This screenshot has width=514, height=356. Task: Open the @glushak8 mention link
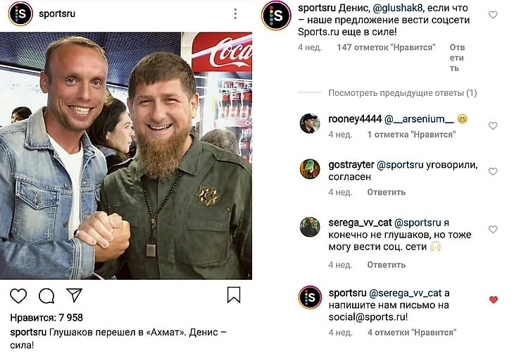tap(398, 8)
